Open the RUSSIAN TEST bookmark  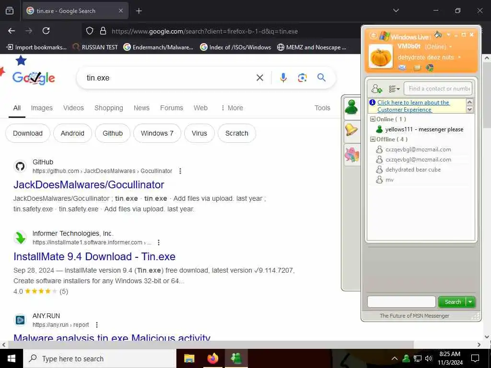pos(95,47)
